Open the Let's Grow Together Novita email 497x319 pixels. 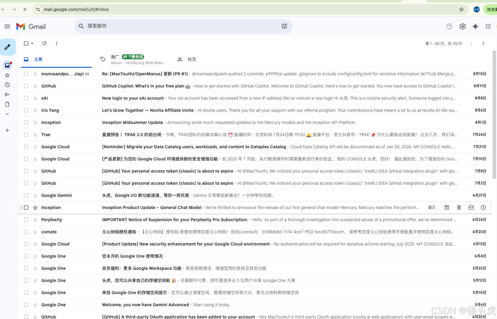pos(254,110)
